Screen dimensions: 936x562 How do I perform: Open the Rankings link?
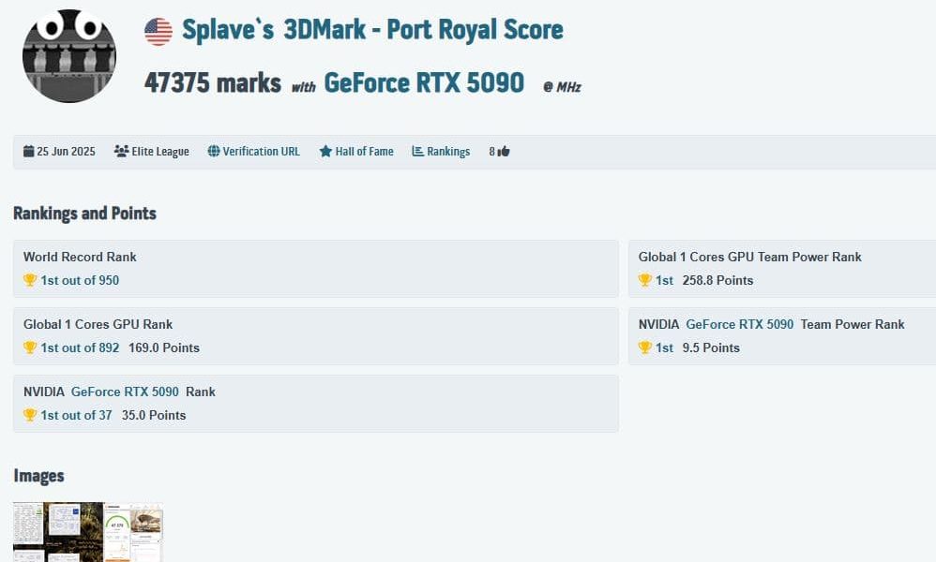coord(448,152)
